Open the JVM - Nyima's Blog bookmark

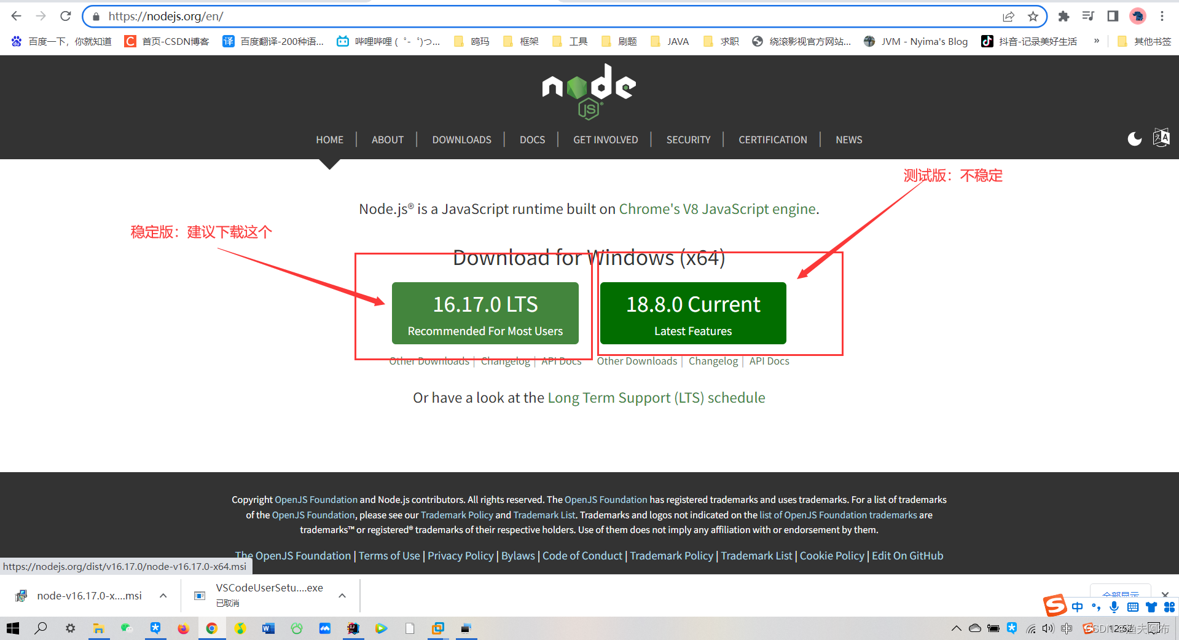point(915,41)
